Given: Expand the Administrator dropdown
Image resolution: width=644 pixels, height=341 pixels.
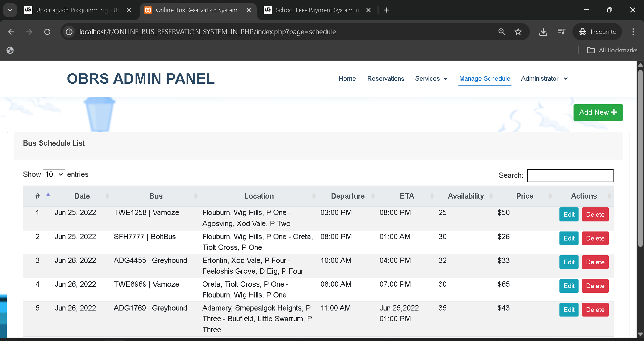Looking at the screenshot, I should click(x=544, y=78).
